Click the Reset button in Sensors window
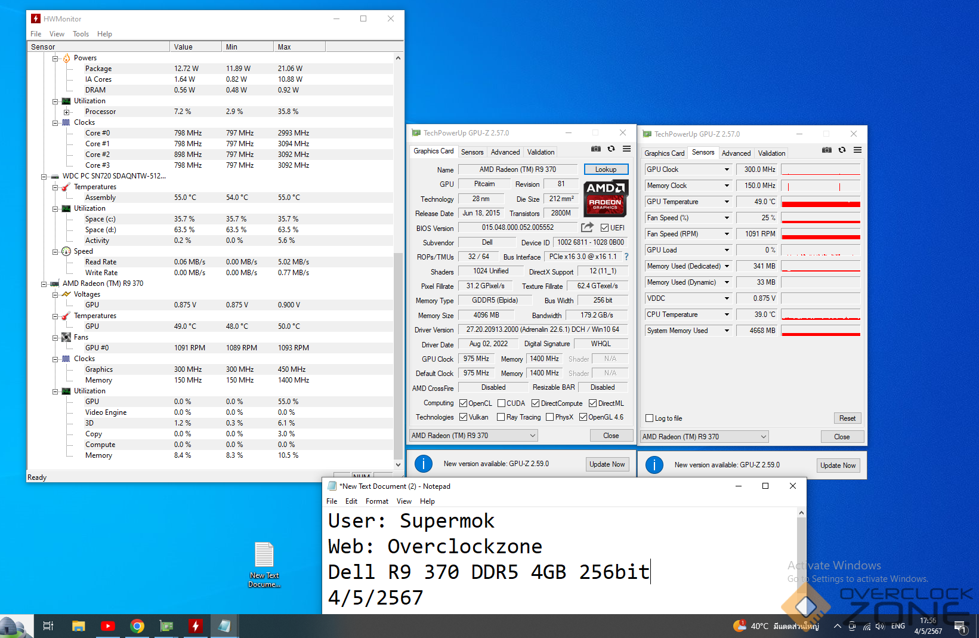 pyautogui.click(x=847, y=418)
